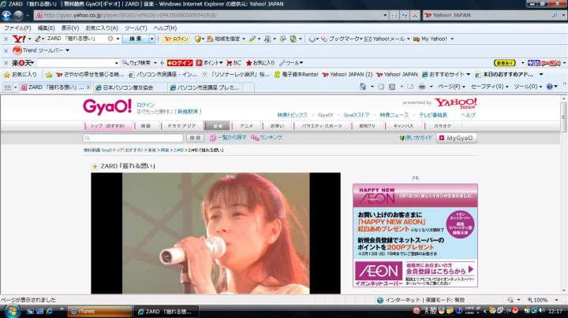This screenshot has width=568, height=318.
Task: Click the iTunes taskbar button
Action: 95,311
